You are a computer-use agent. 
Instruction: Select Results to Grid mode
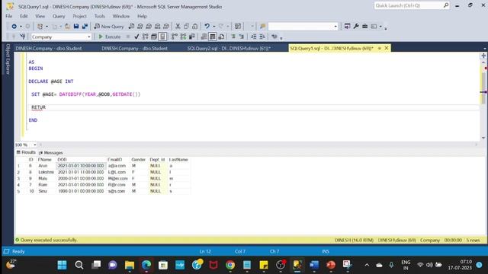pyautogui.click(x=212, y=37)
